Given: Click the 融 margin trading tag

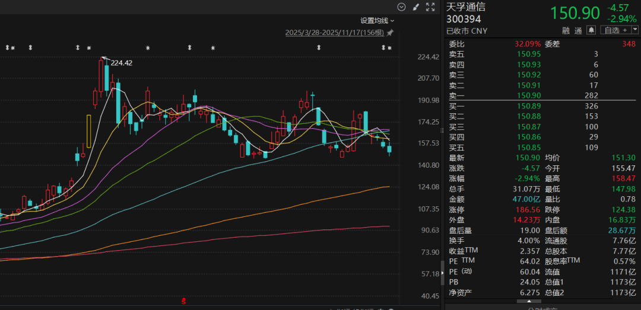Looking at the screenshot, I should pyautogui.click(x=566, y=30).
